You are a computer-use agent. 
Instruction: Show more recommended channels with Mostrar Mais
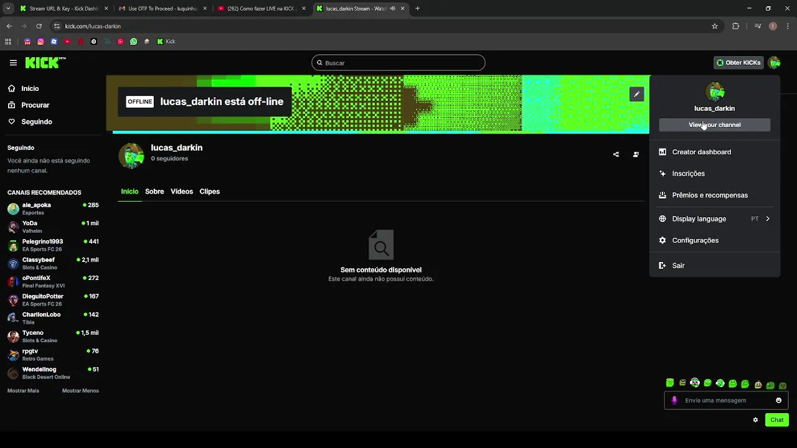23,391
